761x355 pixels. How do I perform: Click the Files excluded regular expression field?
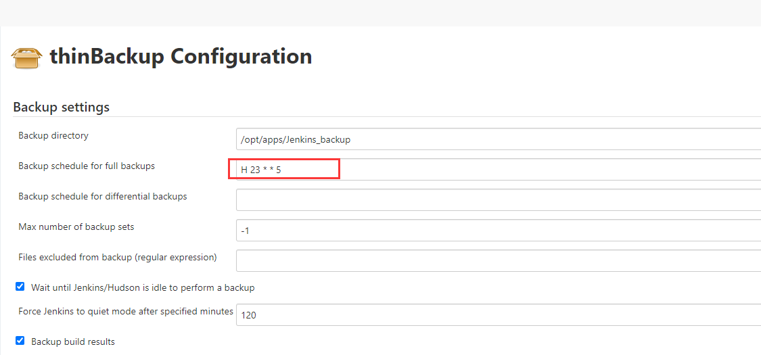tap(498, 260)
